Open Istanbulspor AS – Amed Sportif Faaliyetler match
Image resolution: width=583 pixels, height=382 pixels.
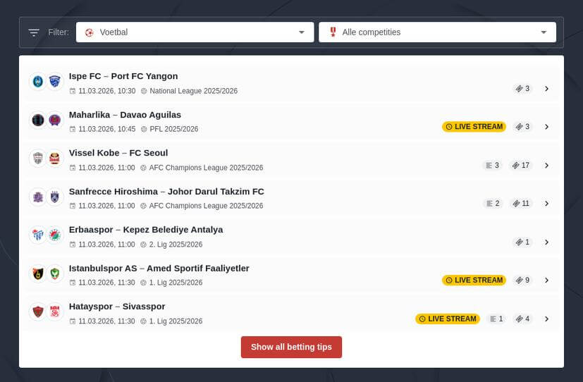pyautogui.click(x=159, y=269)
